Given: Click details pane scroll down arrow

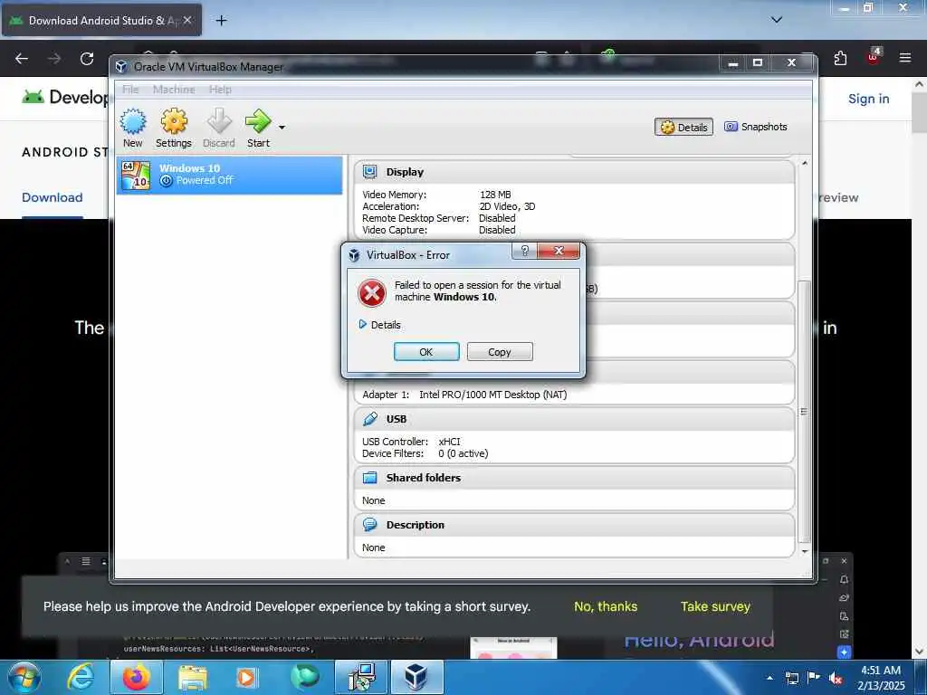Looking at the screenshot, I should (x=805, y=551).
